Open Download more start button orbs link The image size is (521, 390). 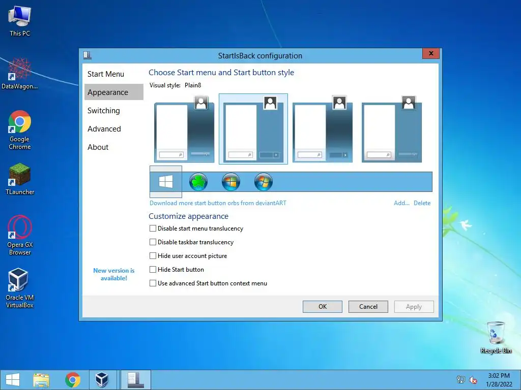[218, 203]
